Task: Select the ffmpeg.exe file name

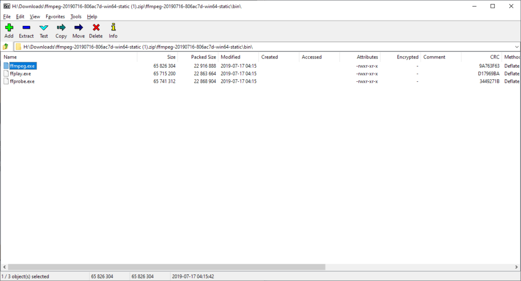Action: (22, 66)
